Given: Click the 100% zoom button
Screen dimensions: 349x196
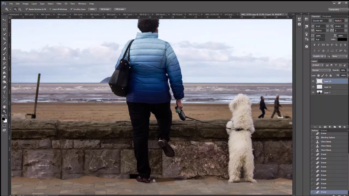Looking at the screenshot, I should pos(92,9).
